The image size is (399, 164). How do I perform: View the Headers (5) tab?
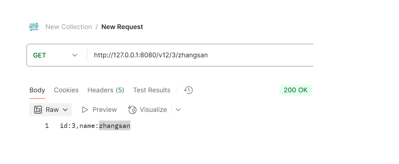point(106,90)
